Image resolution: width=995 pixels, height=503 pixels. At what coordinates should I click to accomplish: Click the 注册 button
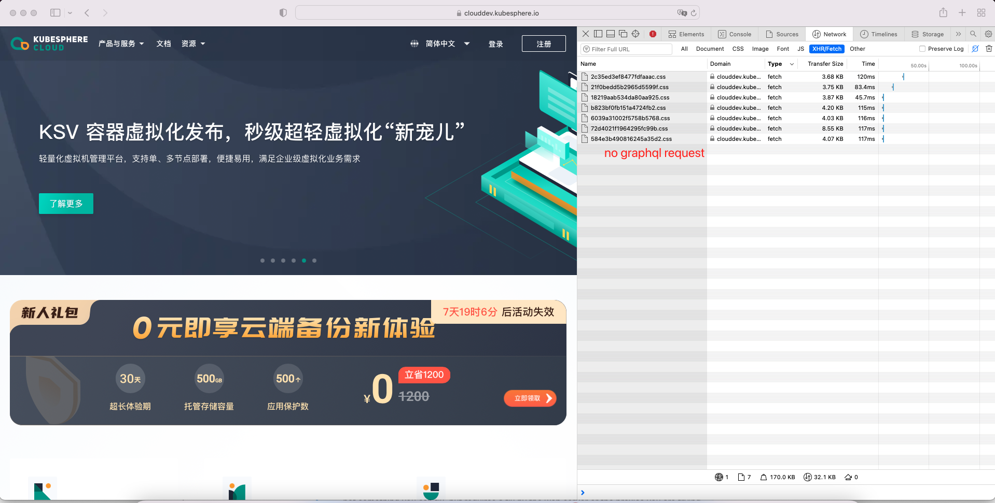pyautogui.click(x=543, y=44)
